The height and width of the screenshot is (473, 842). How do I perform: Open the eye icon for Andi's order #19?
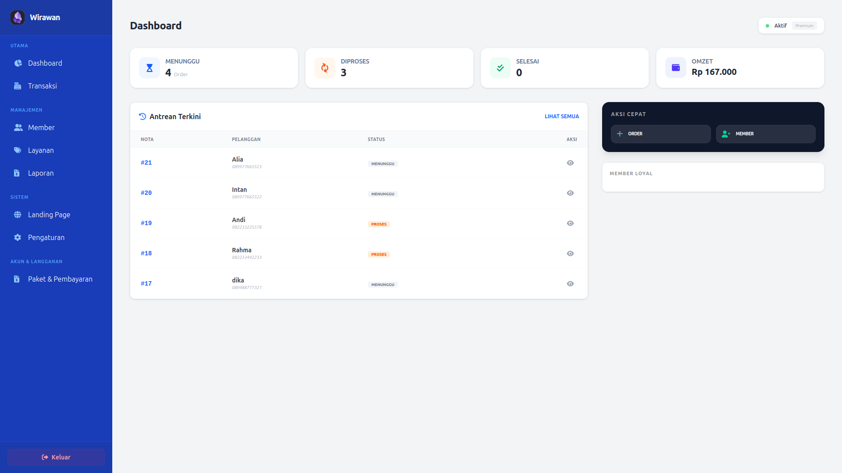(570, 223)
